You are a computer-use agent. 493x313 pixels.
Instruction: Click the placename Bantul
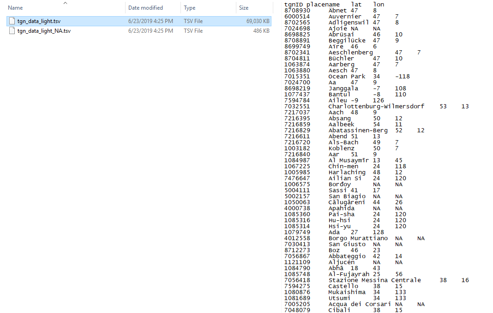pos(340,94)
